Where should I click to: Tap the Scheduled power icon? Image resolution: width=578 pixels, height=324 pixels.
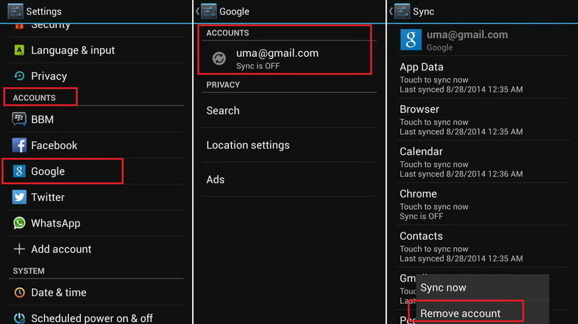pyautogui.click(x=19, y=318)
